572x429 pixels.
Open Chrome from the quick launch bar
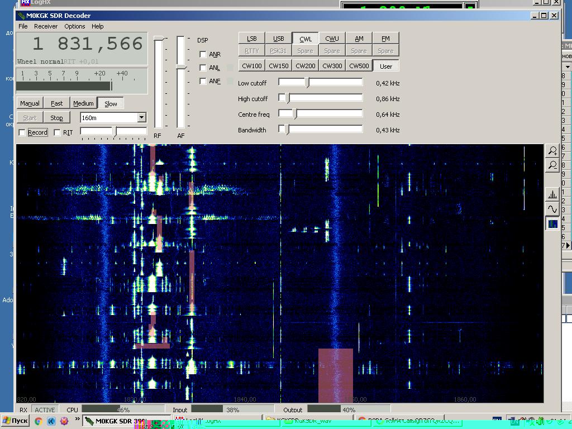[39, 421]
